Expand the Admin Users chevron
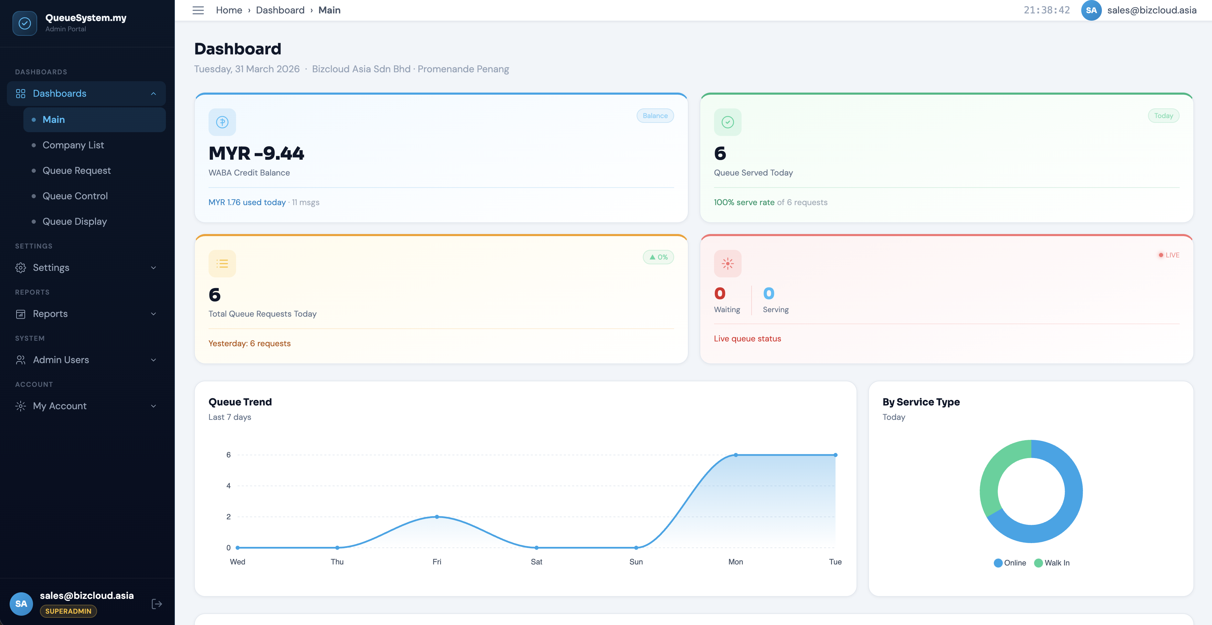1212x625 pixels. (x=153, y=360)
